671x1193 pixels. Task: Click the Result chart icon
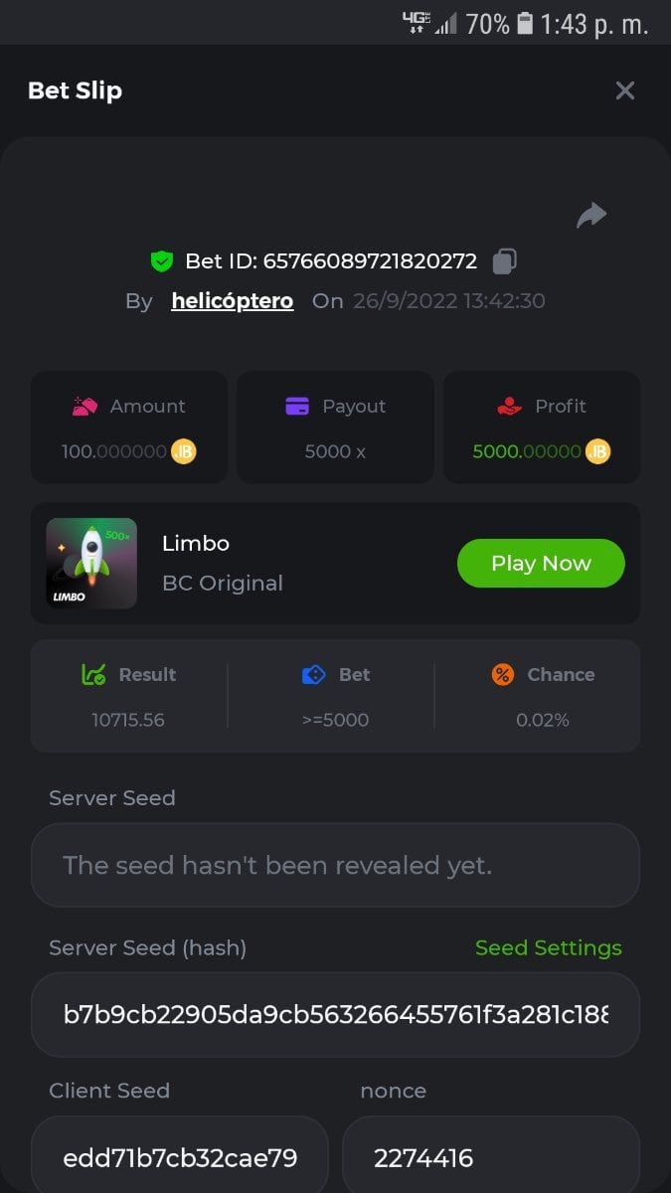click(x=93, y=675)
